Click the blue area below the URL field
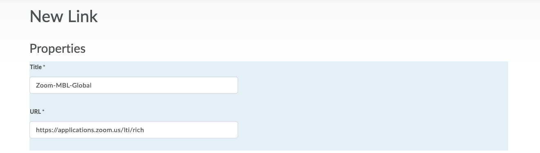 tap(269, 145)
